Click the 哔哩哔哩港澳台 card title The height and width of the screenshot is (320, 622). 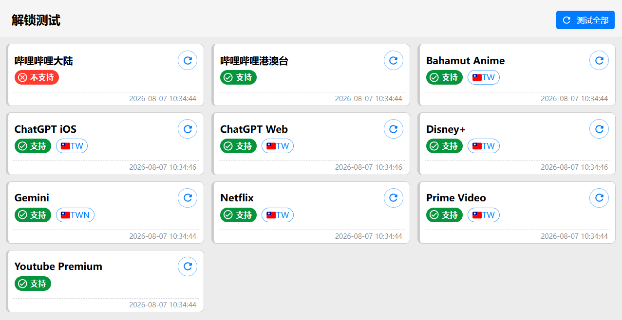click(254, 61)
